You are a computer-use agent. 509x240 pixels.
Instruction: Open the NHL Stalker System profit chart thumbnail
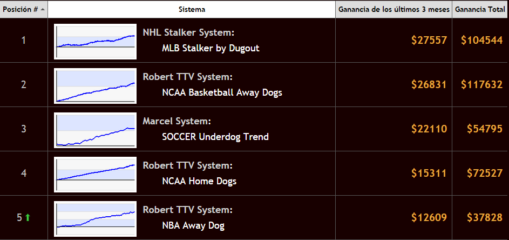click(x=95, y=42)
